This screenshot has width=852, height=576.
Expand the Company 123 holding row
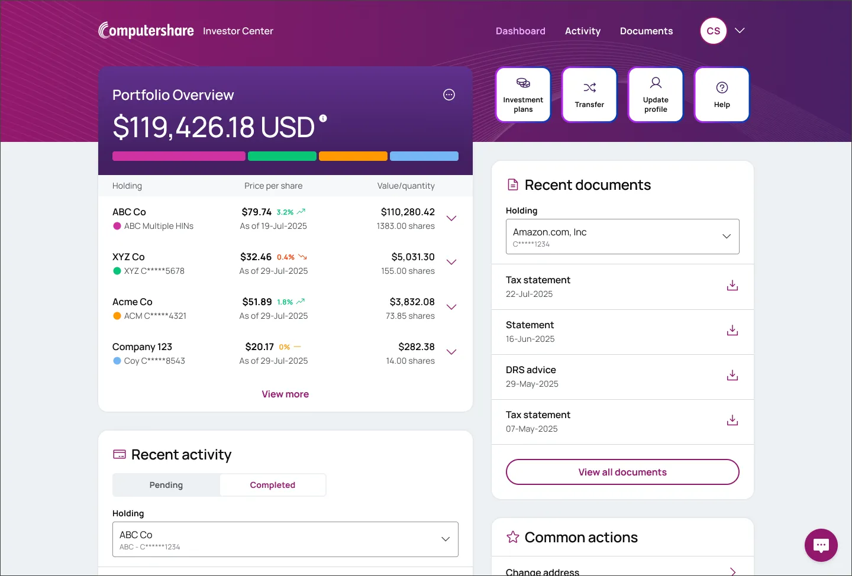point(451,352)
